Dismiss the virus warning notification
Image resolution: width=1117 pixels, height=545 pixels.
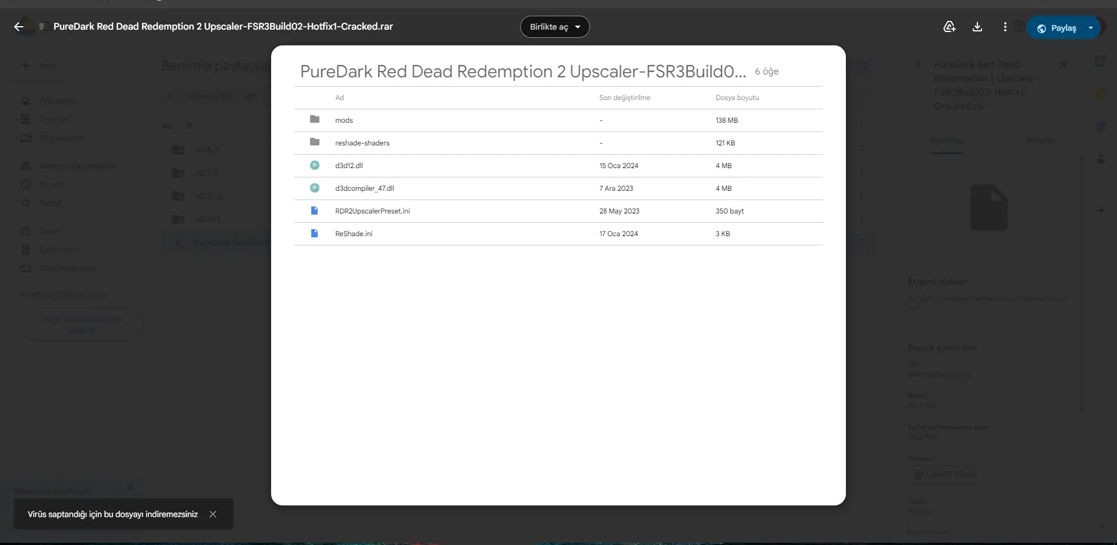[213, 514]
